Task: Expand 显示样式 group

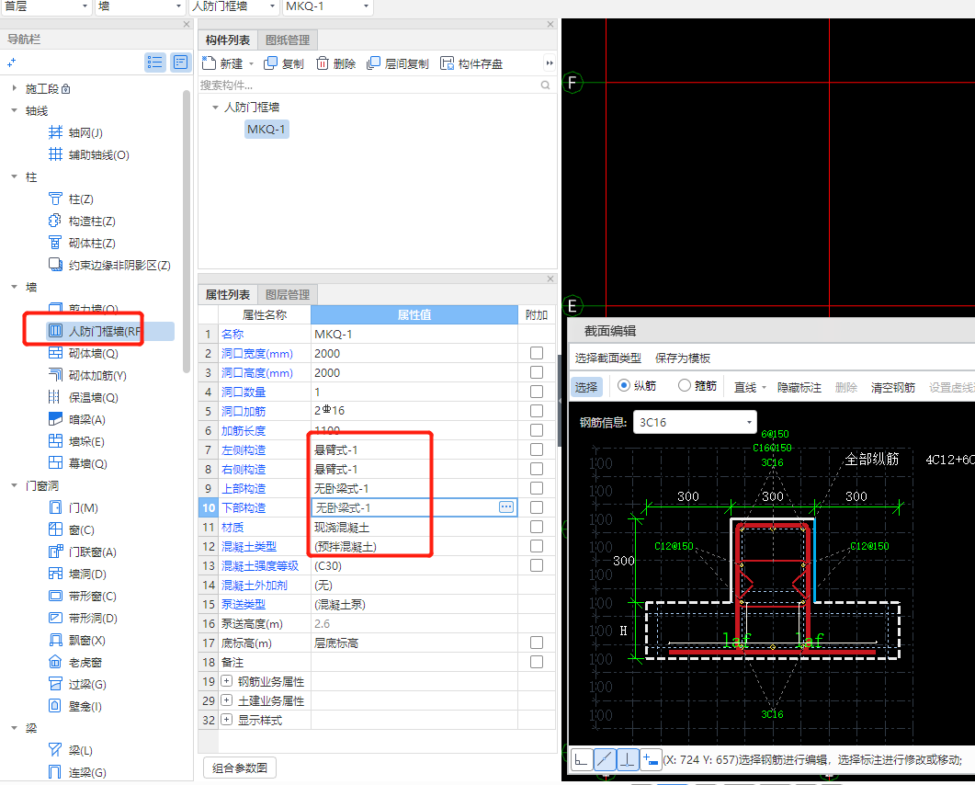Action: (227, 720)
